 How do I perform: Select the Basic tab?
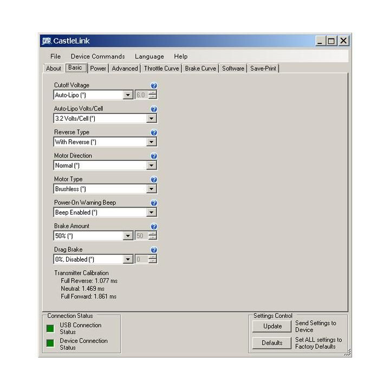point(75,68)
